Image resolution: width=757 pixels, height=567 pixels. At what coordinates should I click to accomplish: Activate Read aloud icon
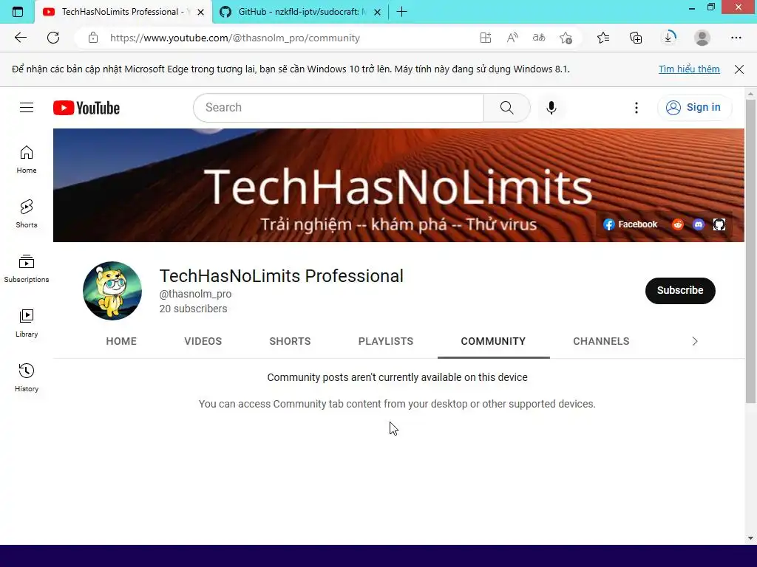tap(512, 38)
